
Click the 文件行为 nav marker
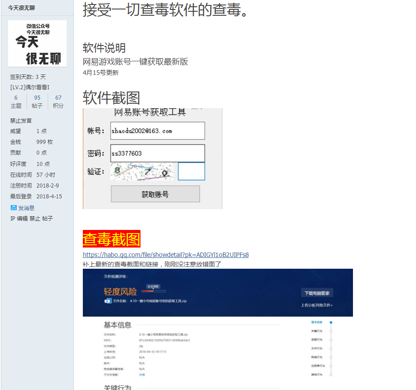(331, 349)
